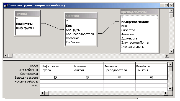Click up arrow of table pane vertical scrollbar
180x101 pixels.
click(x=171, y=11)
